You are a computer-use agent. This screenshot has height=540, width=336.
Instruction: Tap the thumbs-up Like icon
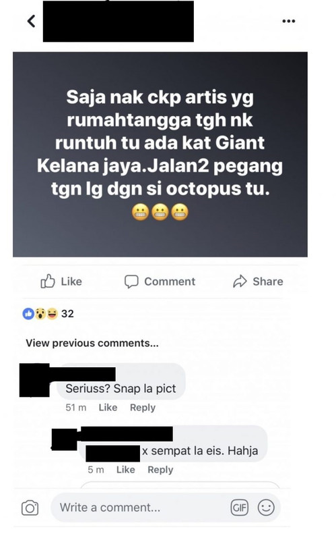(48, 281)
